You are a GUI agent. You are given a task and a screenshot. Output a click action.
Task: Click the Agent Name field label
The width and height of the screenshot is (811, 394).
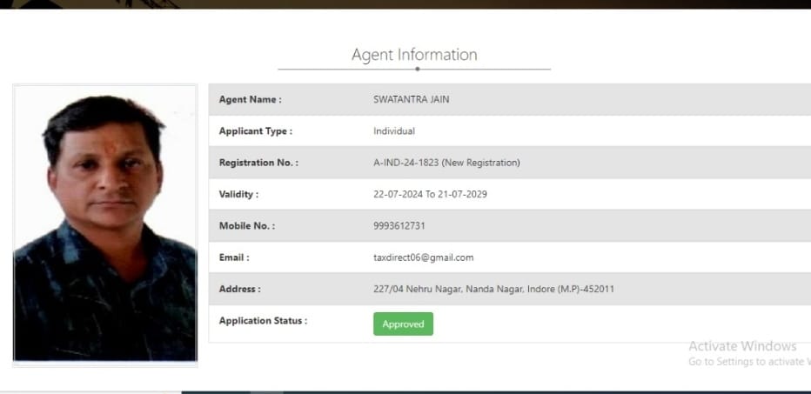[x=250, y=99]
